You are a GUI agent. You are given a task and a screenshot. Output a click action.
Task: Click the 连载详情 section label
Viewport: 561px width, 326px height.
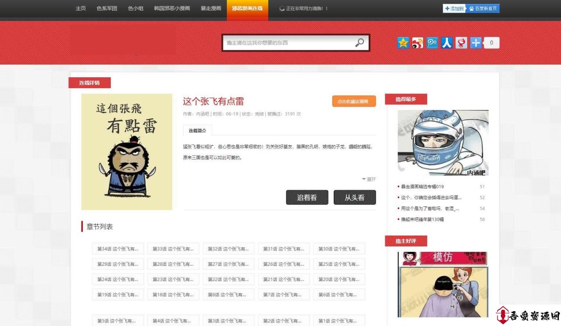pyautogui.click(x=89, y=83)
